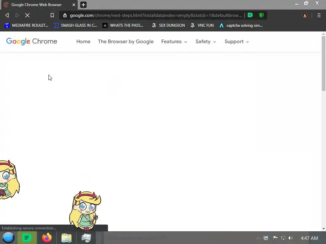
Task: Open the volume speaker icon
Action: 290,238
